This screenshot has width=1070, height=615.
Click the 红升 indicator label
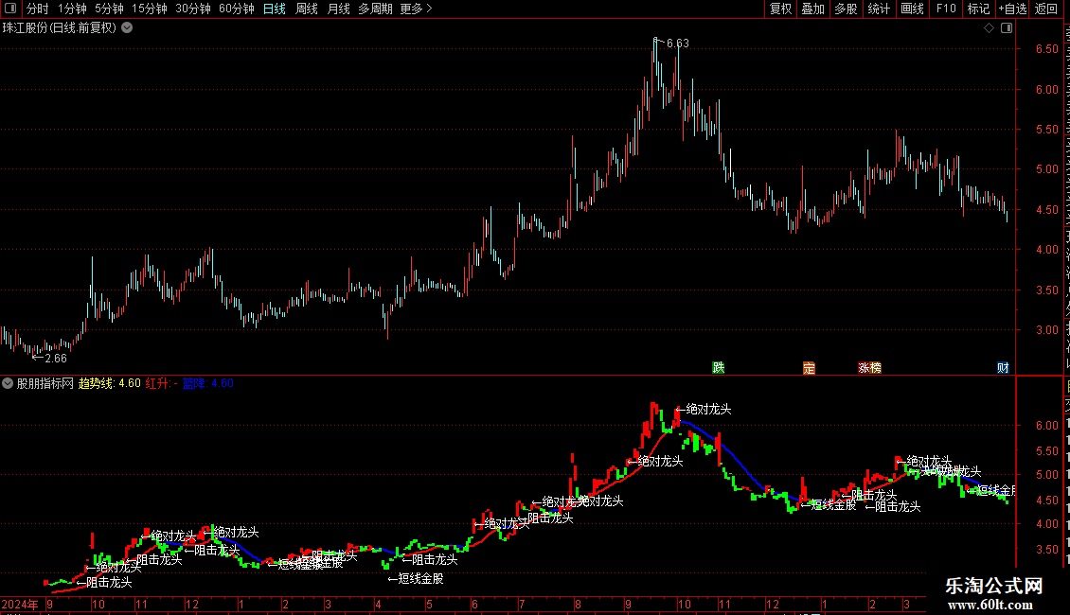point(162,384)
